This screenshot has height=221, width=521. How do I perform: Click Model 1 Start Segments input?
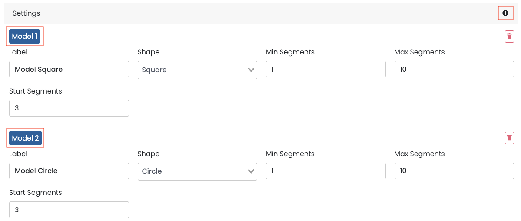coord(69,108)
